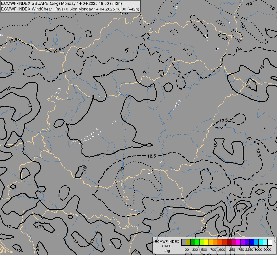Image resolution: width=277 pixels, height=255 pixels.
Task: Click the WindShear 0-6km header line
Action: point(70,9)
